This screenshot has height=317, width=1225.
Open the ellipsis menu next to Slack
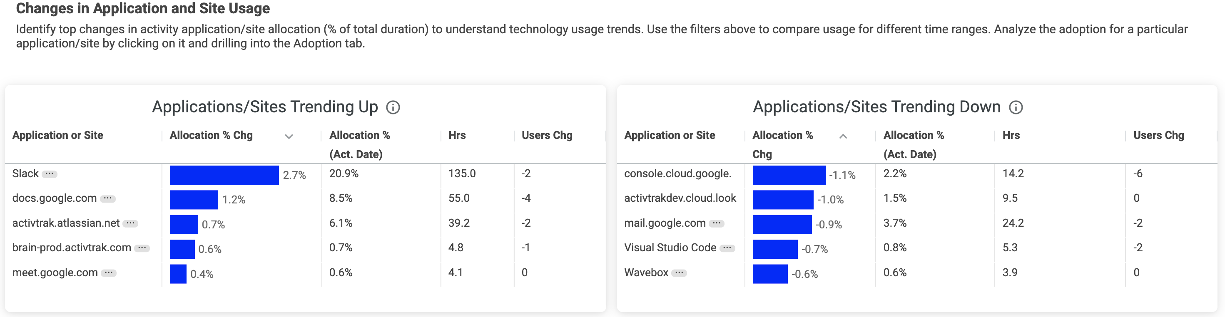pos(50,174)
